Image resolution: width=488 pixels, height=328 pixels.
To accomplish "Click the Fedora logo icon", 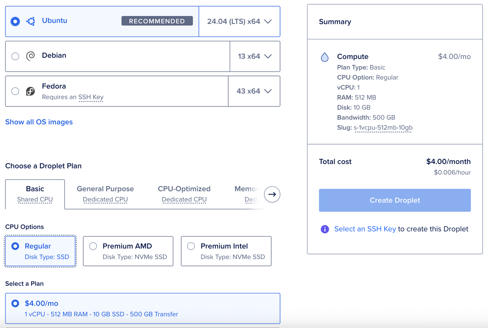I will click(x=31, y=91).
